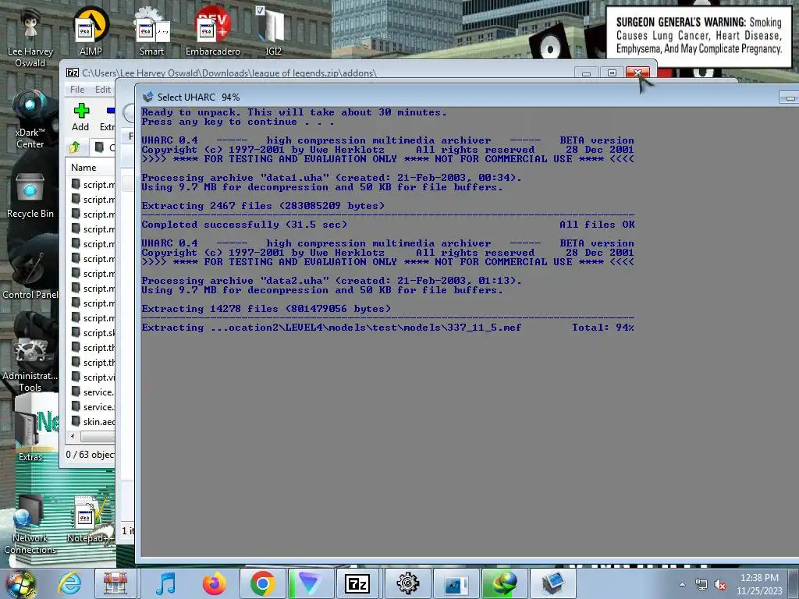Click the UHARC console title bar icon

pyautogui.click(x=147, y=97)
